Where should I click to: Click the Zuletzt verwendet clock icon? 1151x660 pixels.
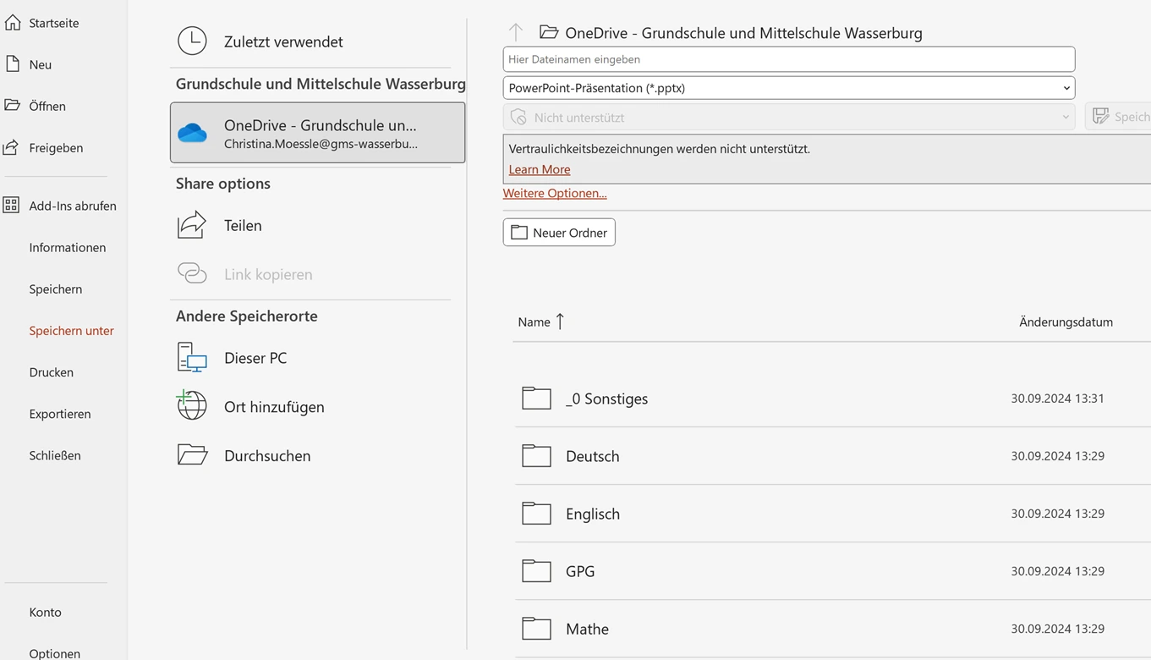pos(192,41)
